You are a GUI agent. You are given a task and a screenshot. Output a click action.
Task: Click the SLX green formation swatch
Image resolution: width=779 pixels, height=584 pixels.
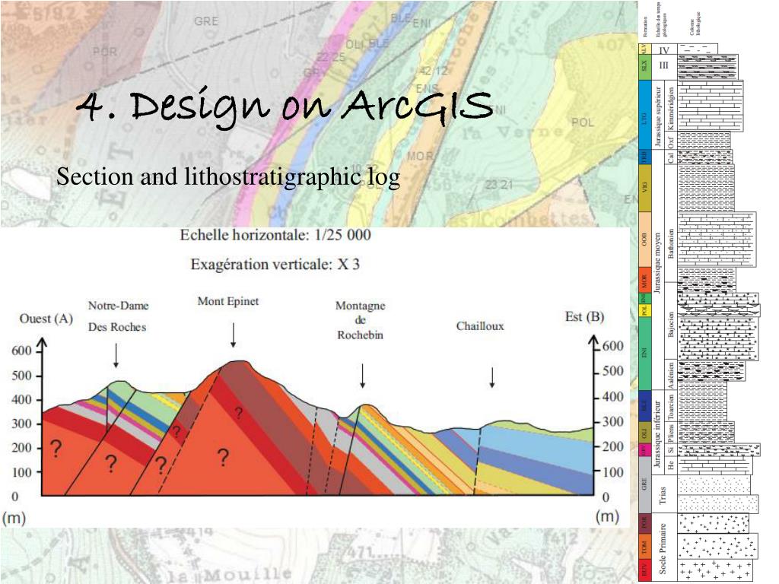coord(644,67)
